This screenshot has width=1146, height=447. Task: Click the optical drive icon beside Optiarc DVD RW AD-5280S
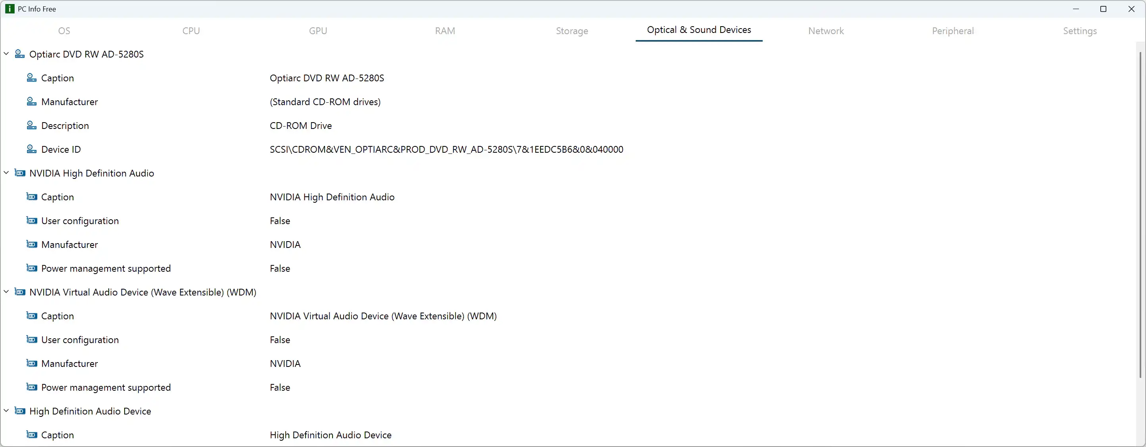pyautogui.click(x=19, y=54)
